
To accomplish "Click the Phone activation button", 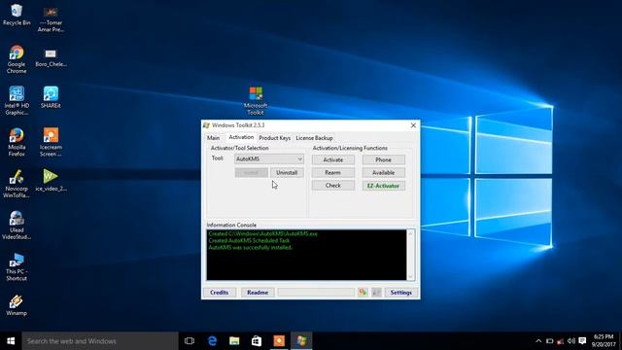I will pyautogui.click(x=383, y=159).
